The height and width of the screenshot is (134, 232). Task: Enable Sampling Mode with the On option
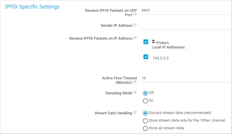145,101
